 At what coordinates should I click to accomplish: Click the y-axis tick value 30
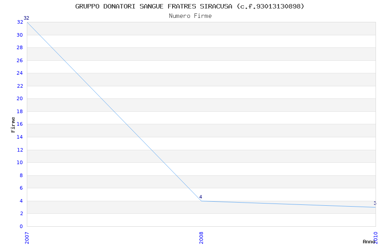[20, 35]
